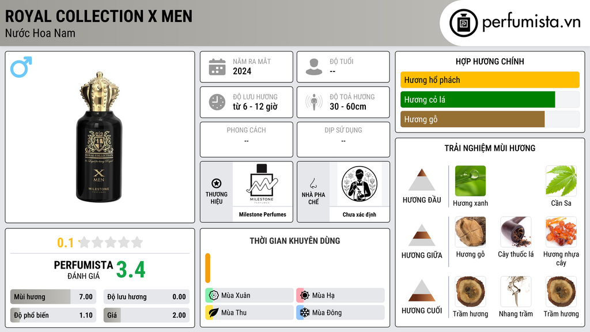The height and width of the screenshot is (332, 590).
Task: Click the person silhouette age icon
Action: click(x=314, y=67)
